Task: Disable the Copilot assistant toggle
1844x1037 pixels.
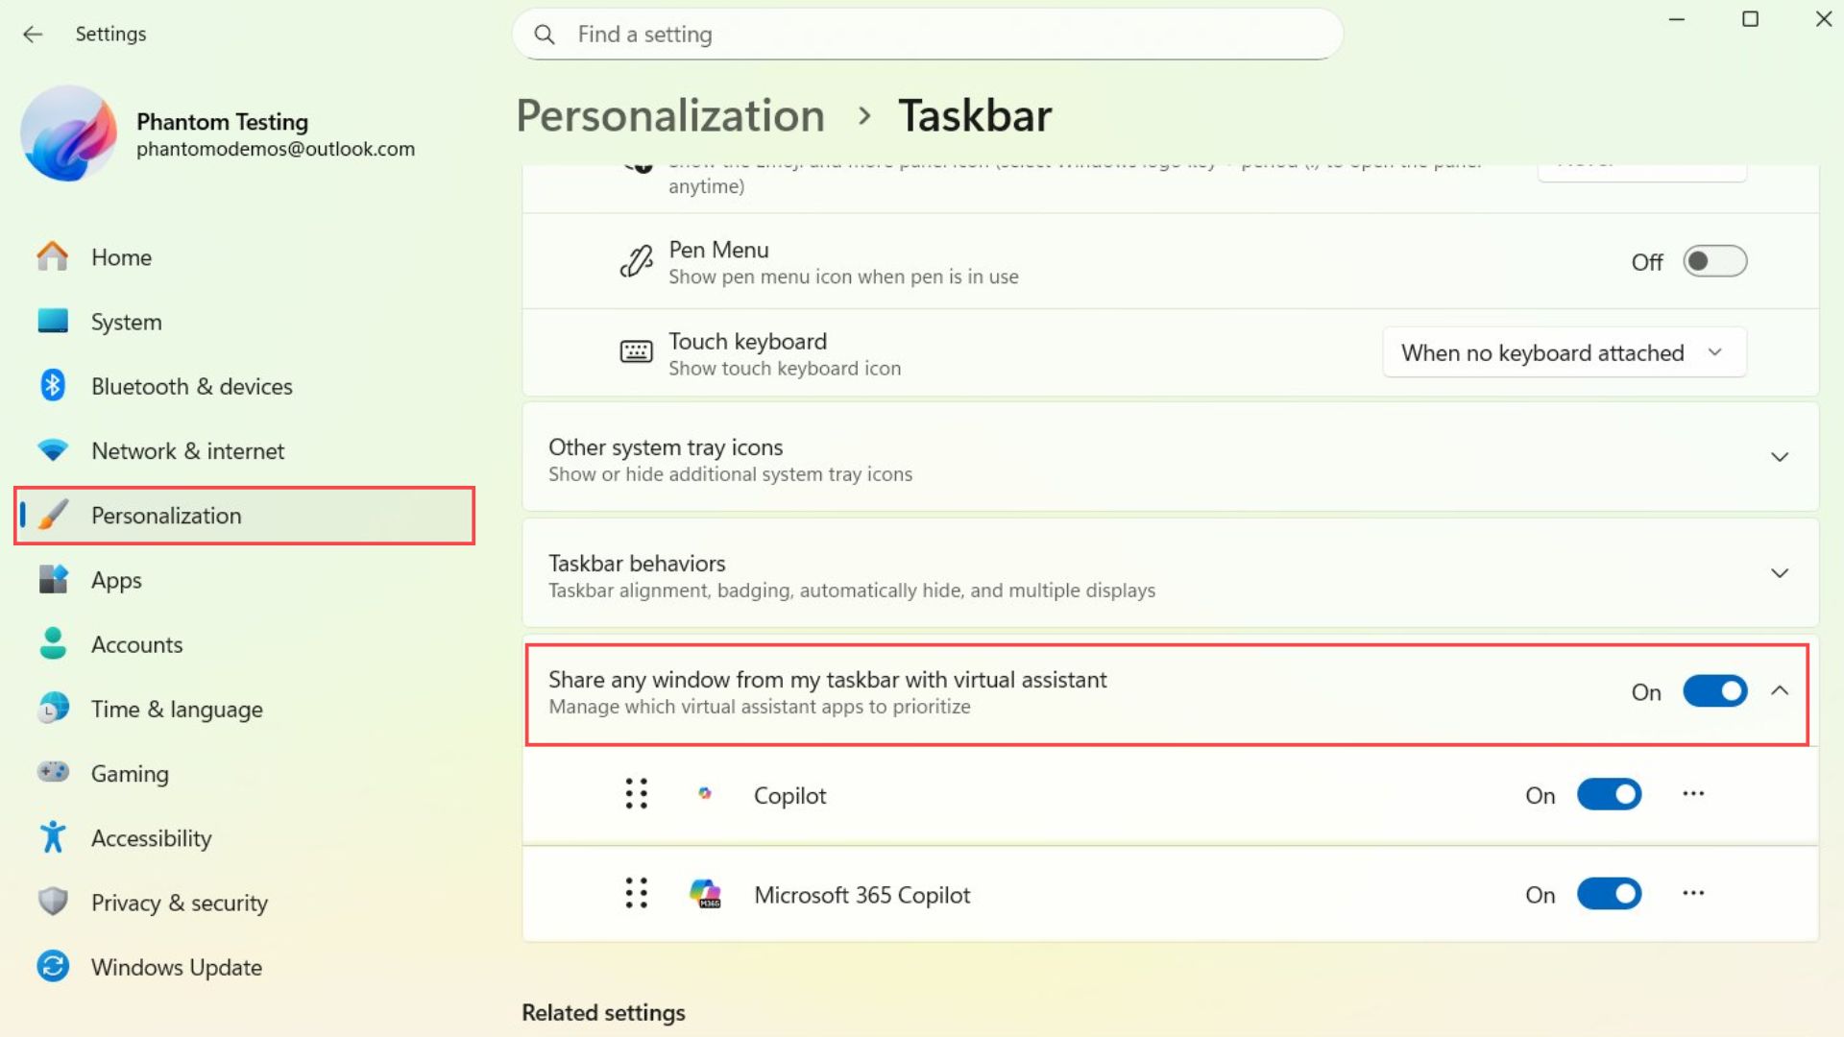Action: [x=1609, y=794]
